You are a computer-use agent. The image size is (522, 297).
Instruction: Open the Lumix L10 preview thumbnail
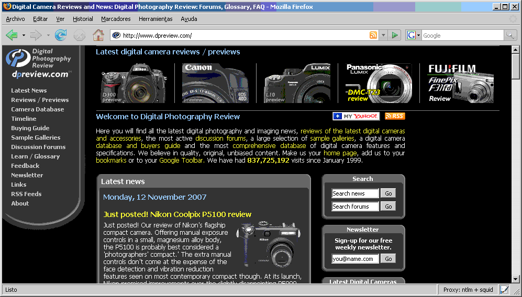pyautogui.click(x=297, y=83)
